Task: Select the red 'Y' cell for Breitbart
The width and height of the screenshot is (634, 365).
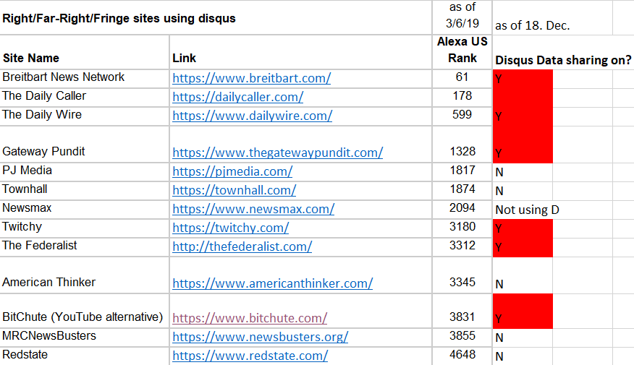Action: pyautogui.click(x=523, y=78)
